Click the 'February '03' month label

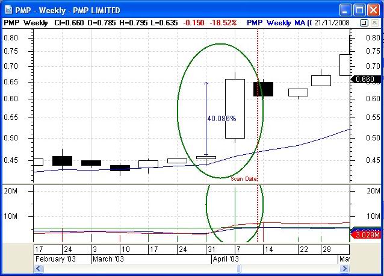[55, 259]
